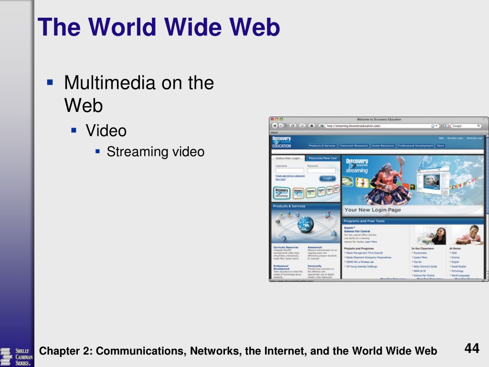Click the globe in Products & Services graphic
The height and width of the screenshot is (367, 489).
[x=305, y=225]
